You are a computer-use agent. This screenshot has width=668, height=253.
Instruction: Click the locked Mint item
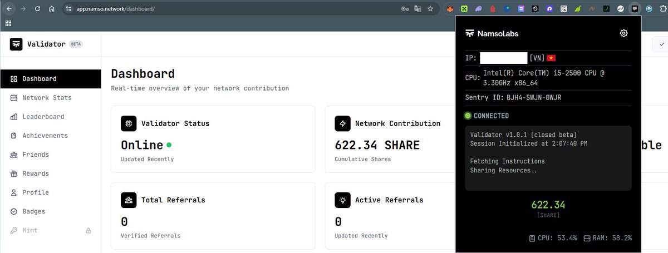click(51, 230)
